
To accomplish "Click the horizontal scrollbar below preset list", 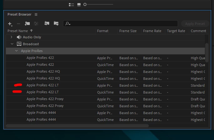I will pyautogui.click(x=77, y=126).
